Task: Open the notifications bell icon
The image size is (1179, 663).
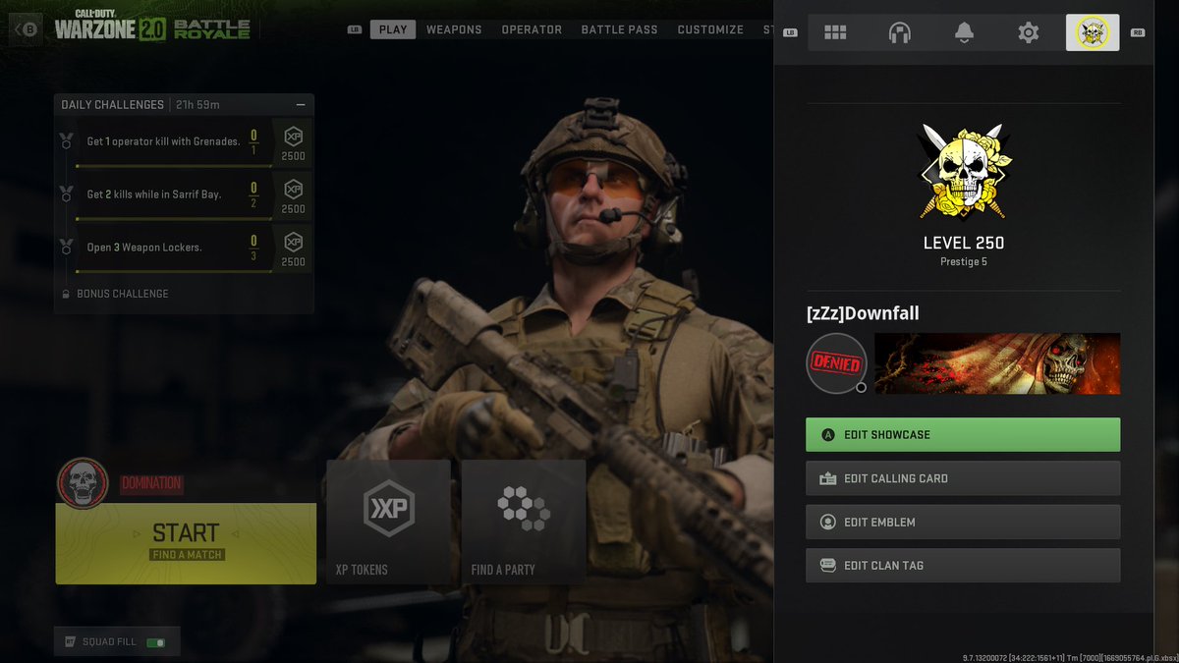Action: coord(964,33)
